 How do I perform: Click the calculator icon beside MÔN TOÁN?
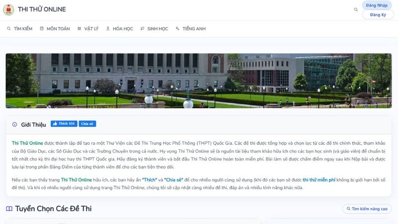tap(42, 28)
